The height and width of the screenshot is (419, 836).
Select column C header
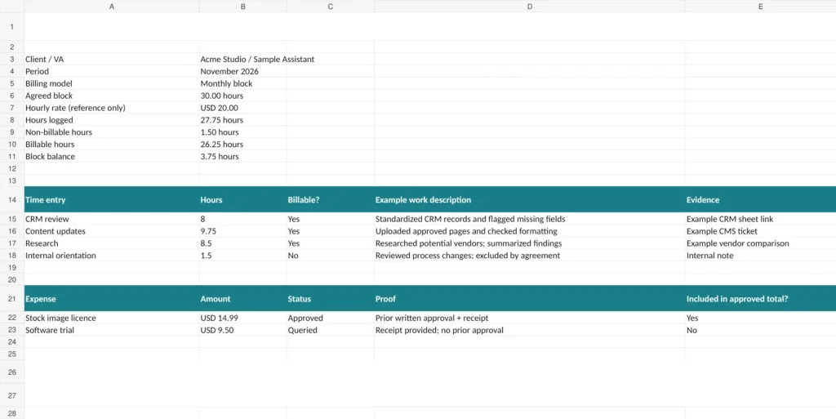coord(331,7)
